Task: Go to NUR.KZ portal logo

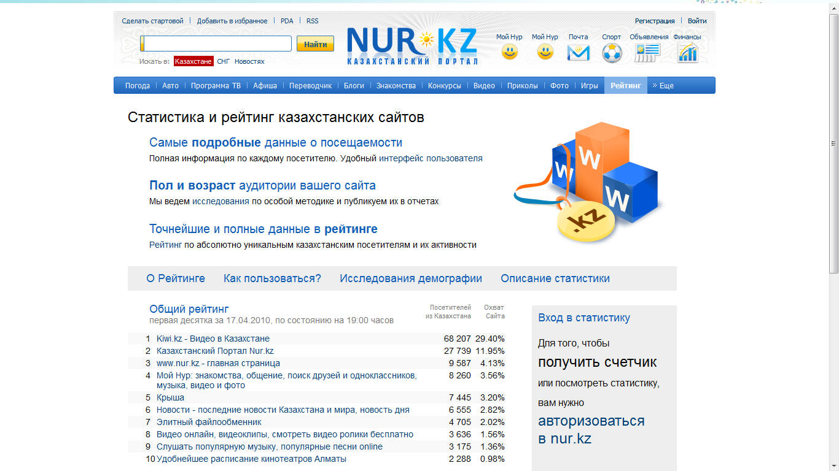Action: [x=412, y=46]
